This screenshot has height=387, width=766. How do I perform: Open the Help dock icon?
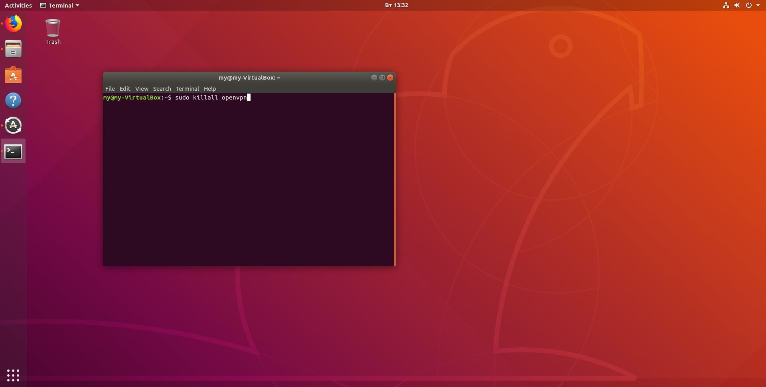pyautogui.click(x=13, y=100)
